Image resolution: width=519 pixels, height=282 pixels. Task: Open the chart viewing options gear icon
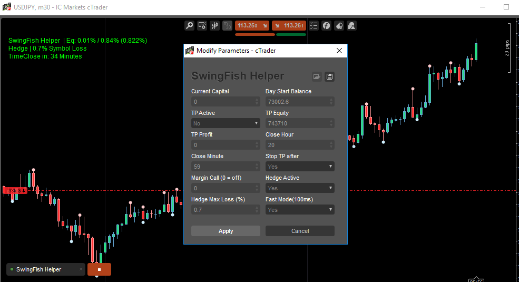click(x=202, y=25)
